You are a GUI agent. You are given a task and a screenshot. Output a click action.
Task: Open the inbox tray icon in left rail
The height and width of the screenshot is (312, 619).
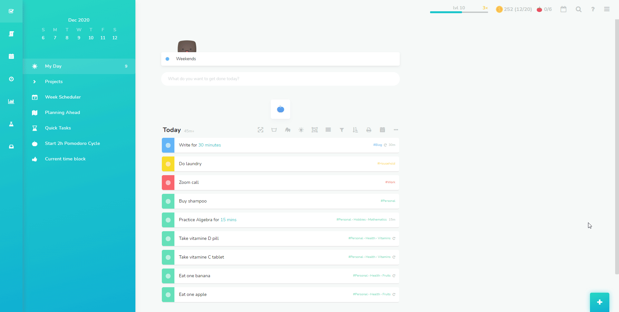(11, 147)
